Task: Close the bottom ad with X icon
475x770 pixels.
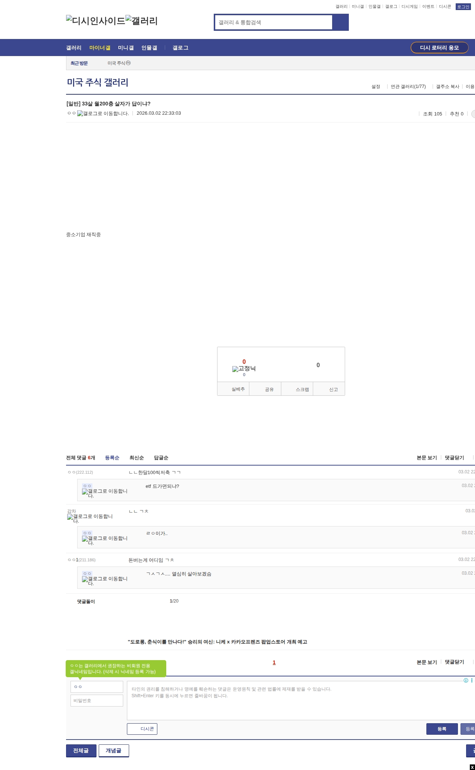Action: tap(472, 767)
